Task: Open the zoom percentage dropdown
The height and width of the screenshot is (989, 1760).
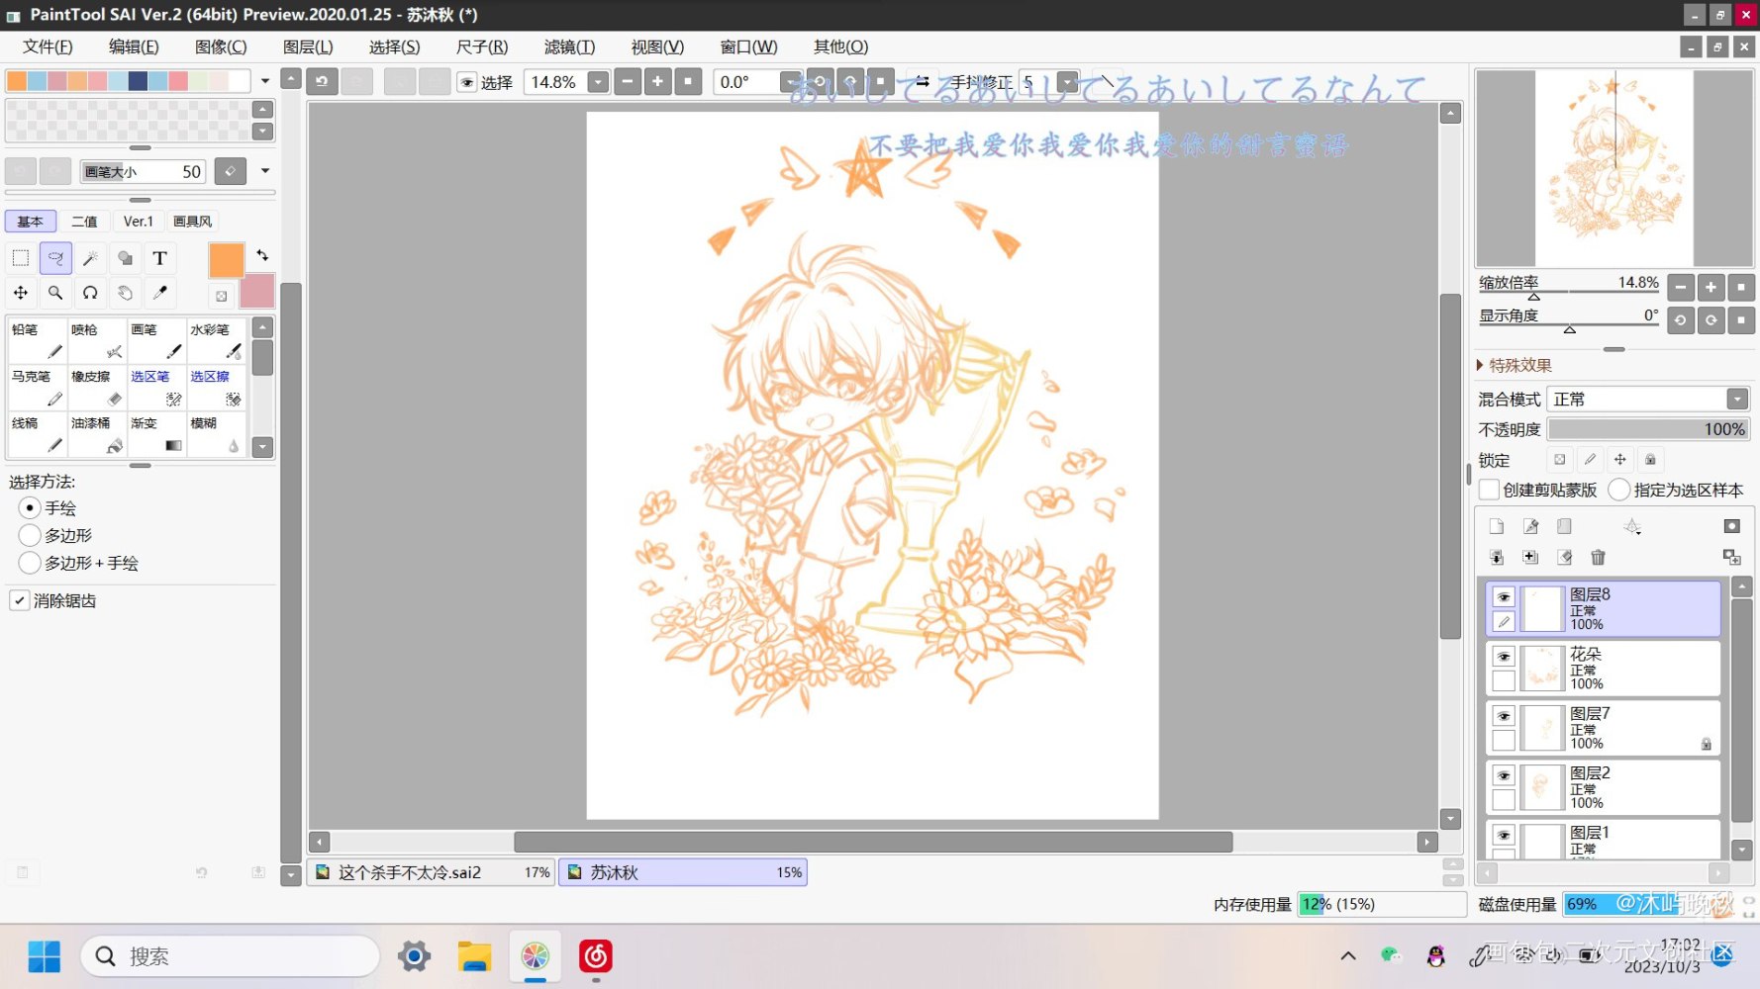Action: click(598, 82)
